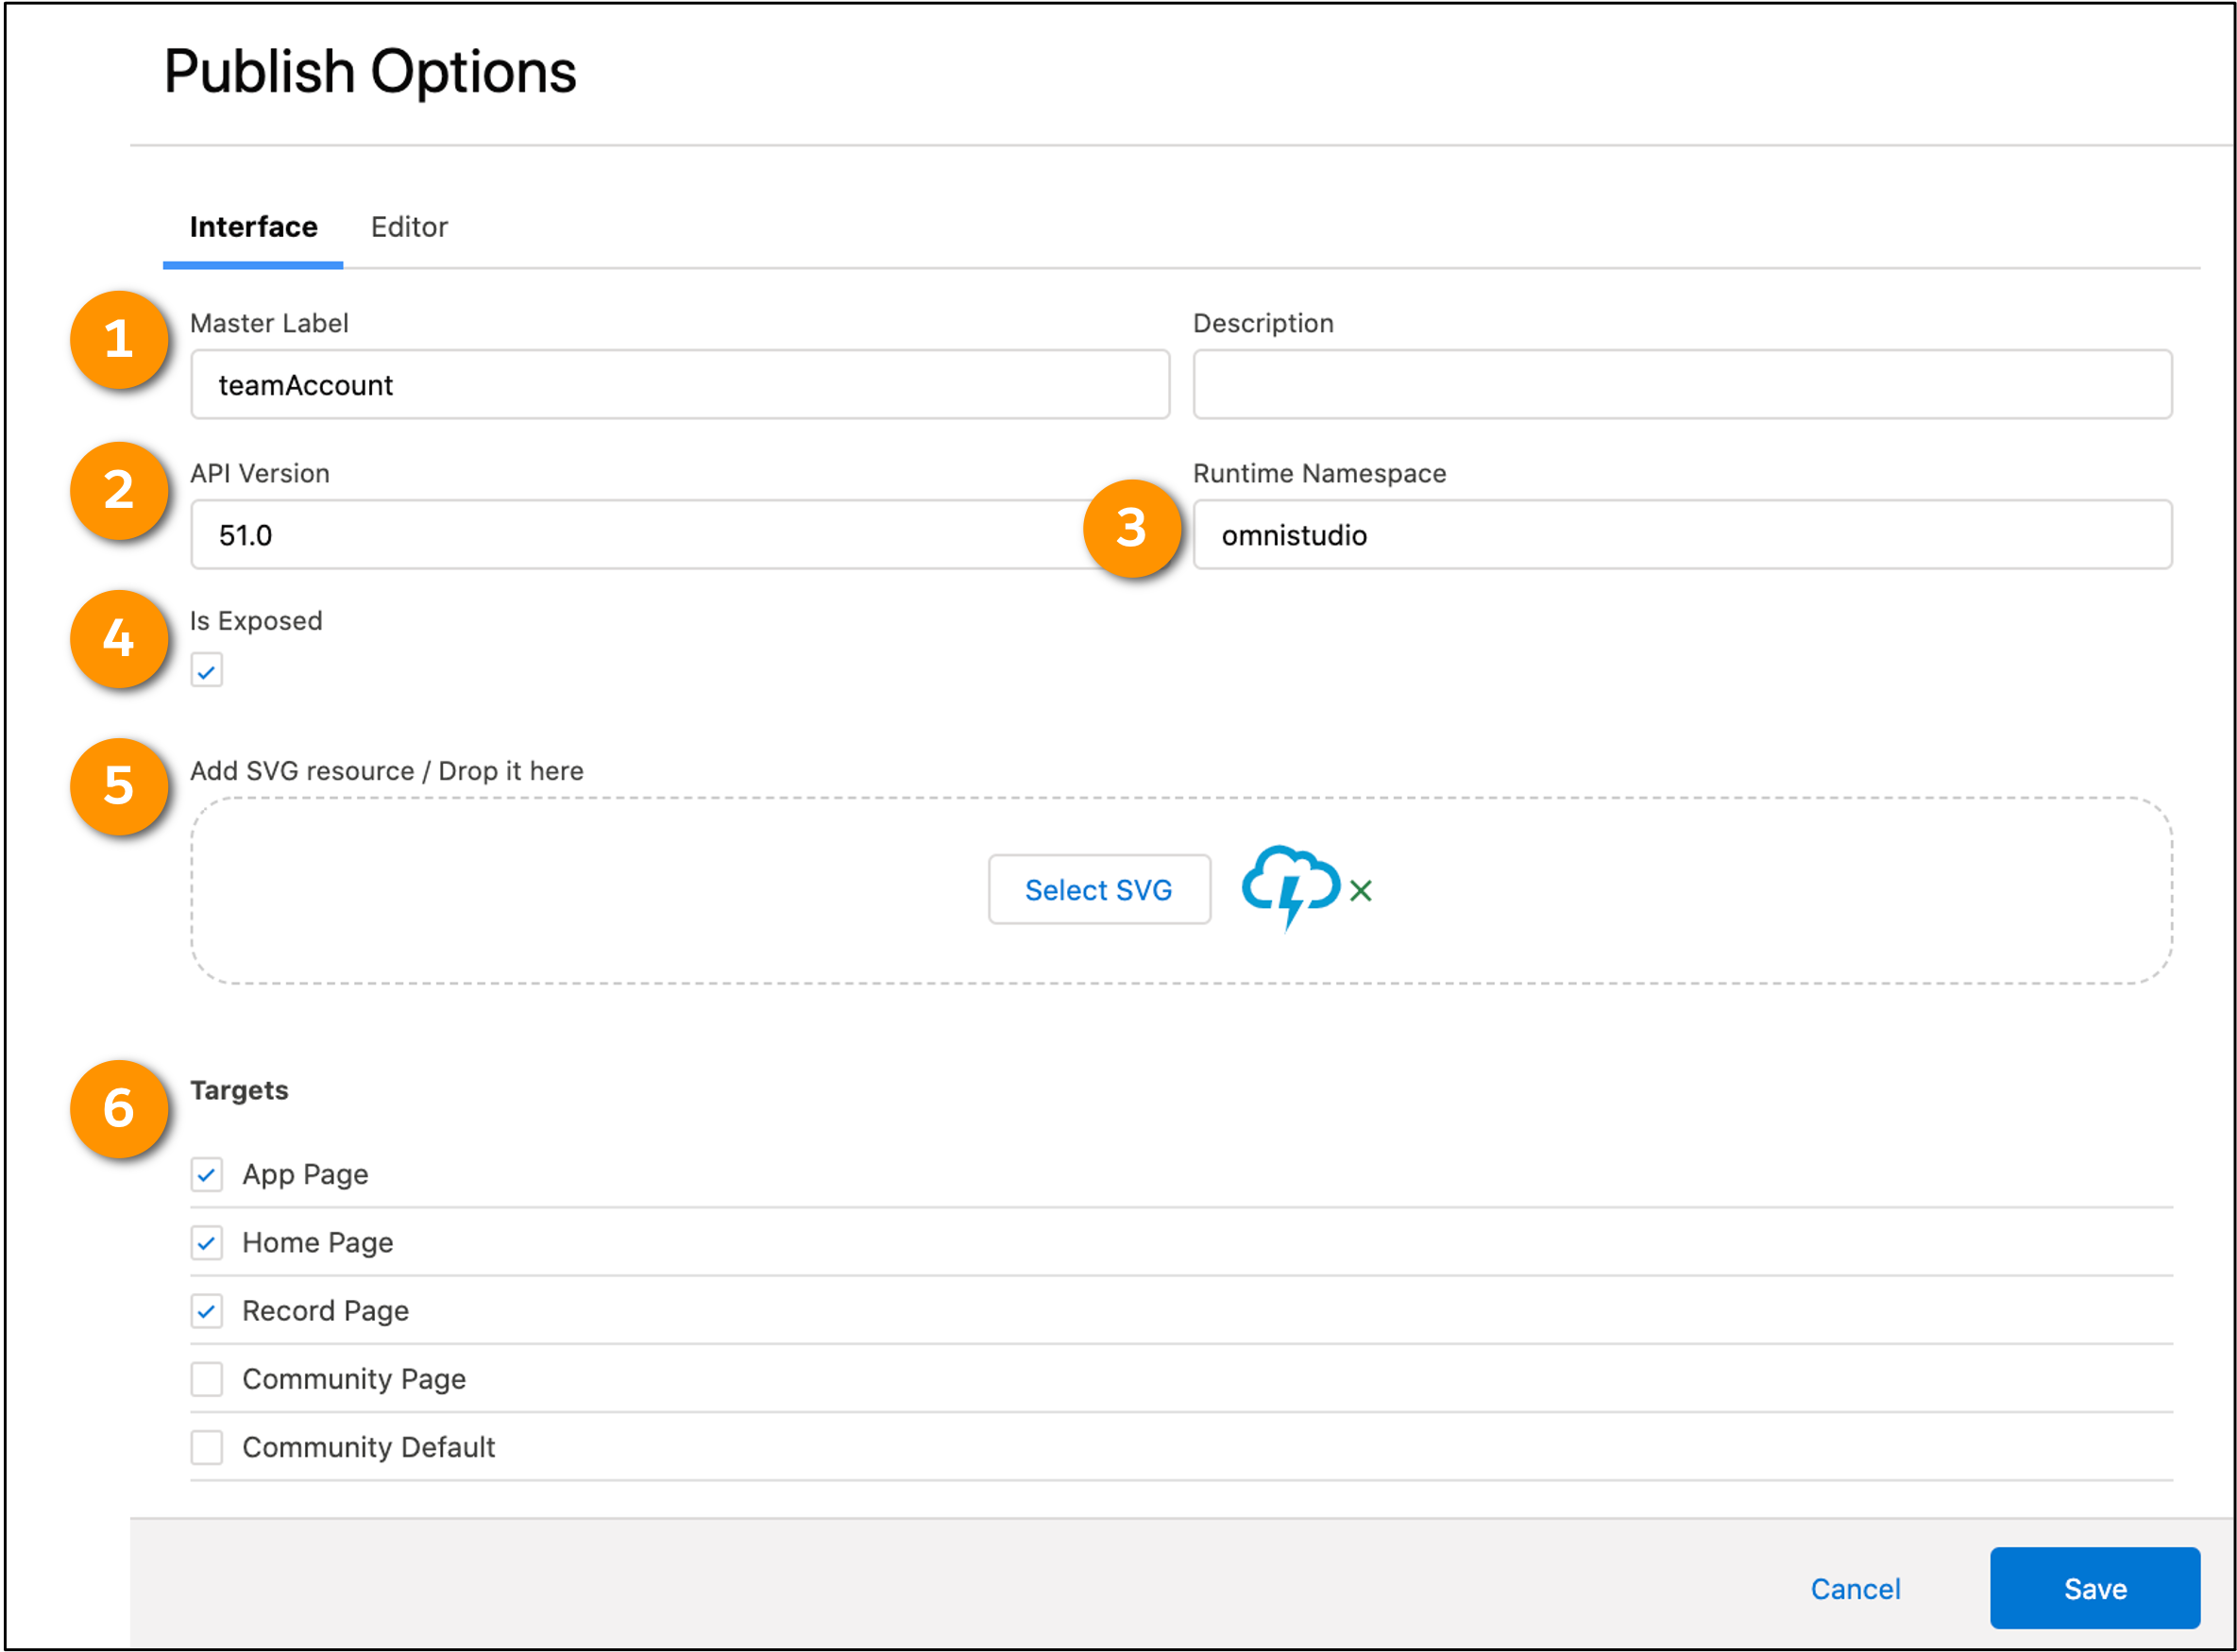Viewport: 2237px width, 1652px height.
Task: Click the orange number 1 callout badge
Action: pos(119,339)
